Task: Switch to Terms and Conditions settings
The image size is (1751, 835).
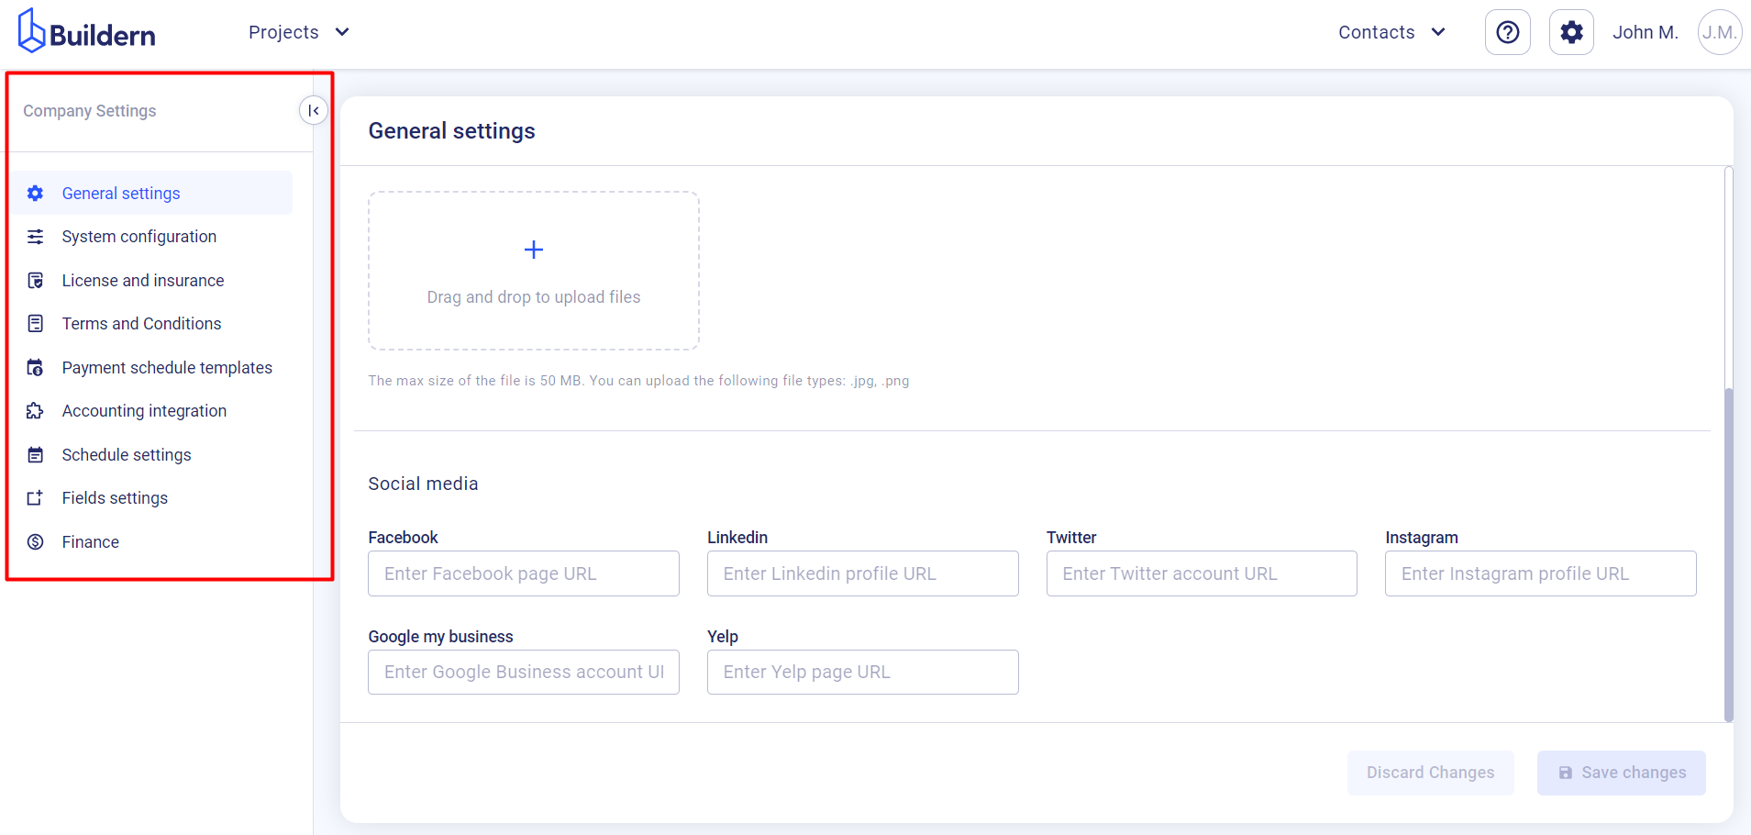Action: 140,323
